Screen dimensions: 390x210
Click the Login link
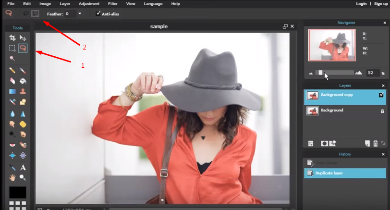[361, 4]
